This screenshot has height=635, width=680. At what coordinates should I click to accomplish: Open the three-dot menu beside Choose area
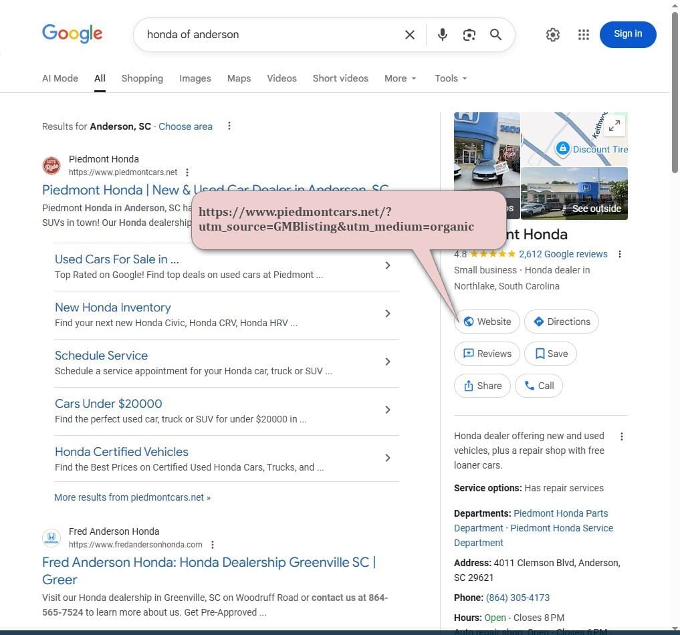tap(229, 126)
